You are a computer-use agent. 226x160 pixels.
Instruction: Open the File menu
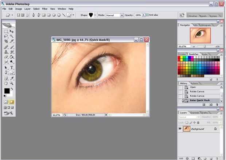[4, 9]
